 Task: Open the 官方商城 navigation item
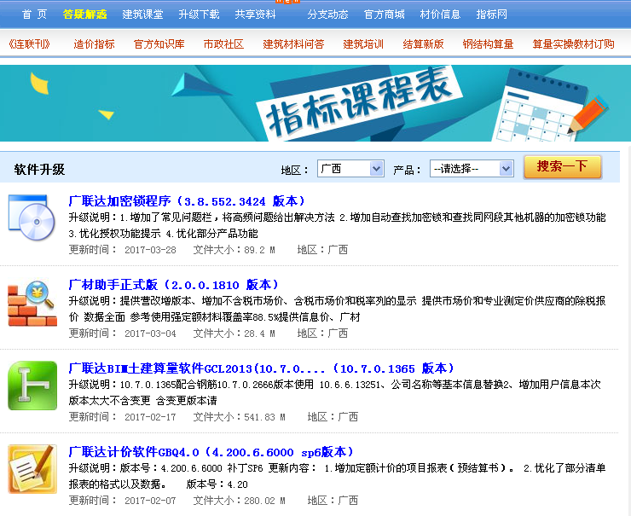tap(385, 14)
